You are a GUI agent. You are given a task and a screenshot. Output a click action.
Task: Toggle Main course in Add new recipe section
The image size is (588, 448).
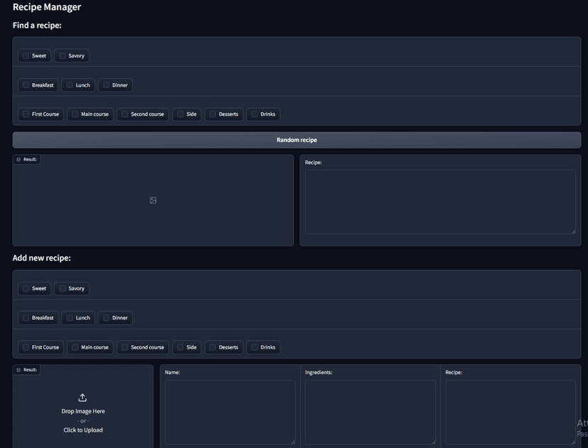75,347
